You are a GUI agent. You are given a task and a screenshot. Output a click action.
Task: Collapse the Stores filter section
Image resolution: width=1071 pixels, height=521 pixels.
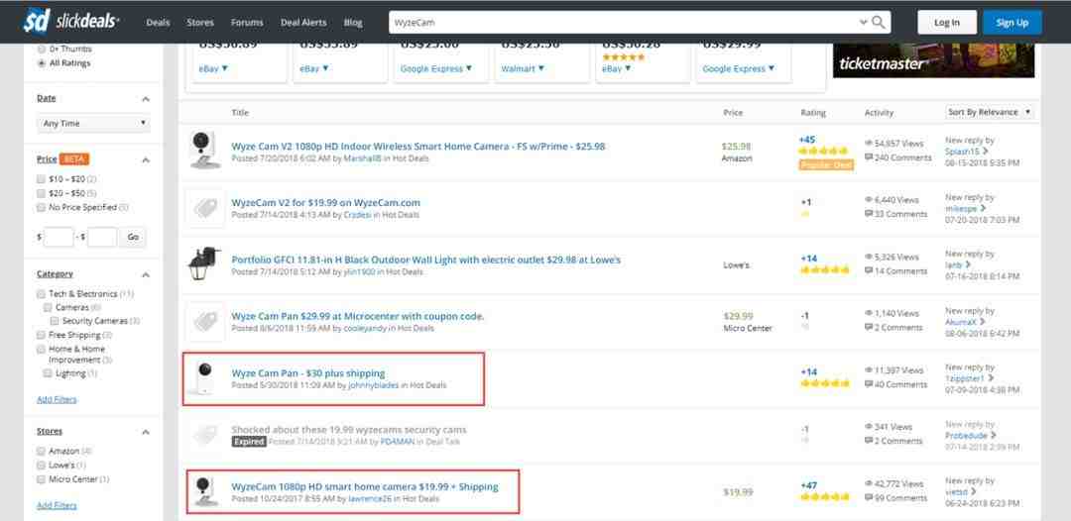click(146, 432)
